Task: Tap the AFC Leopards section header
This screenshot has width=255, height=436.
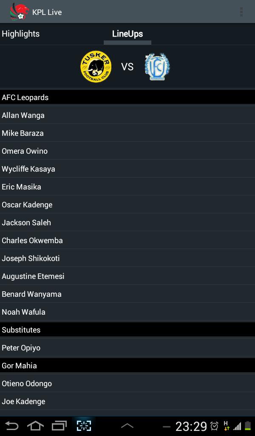Action: point(127,97)
